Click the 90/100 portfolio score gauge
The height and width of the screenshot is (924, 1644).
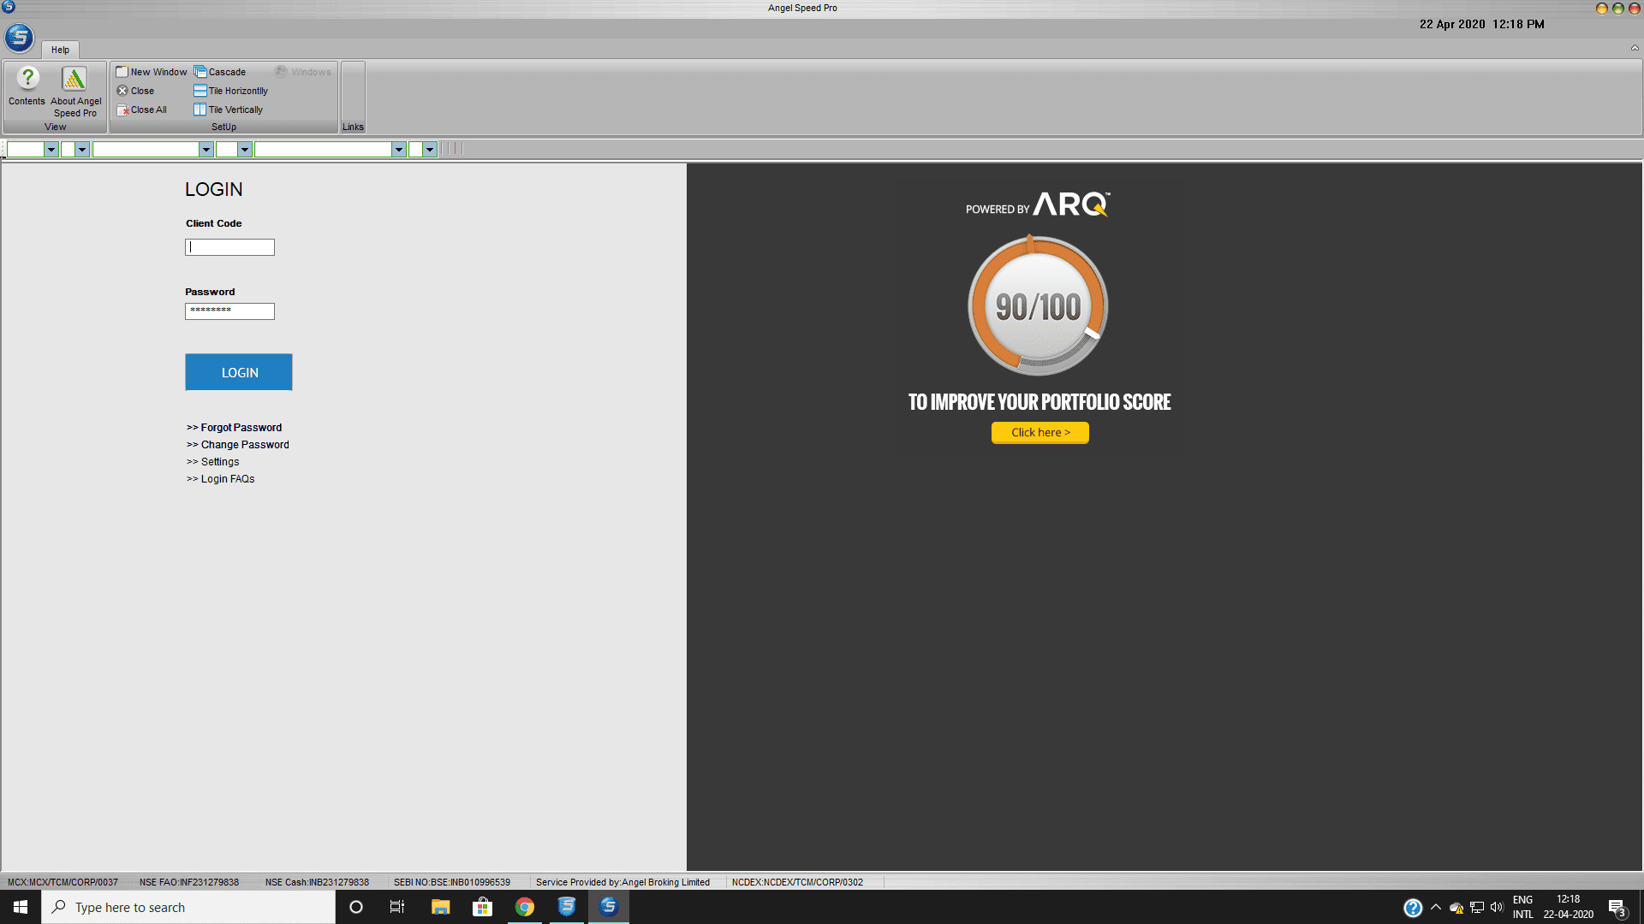point(1038,306)
